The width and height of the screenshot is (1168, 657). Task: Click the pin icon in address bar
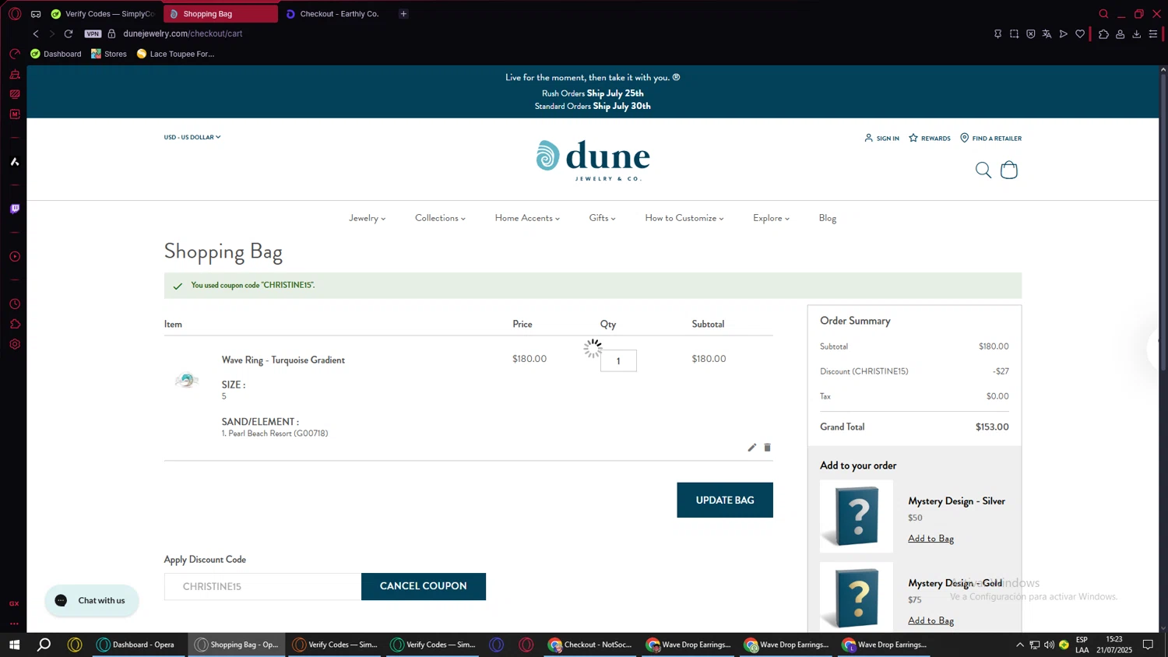(x=997, y=33)
